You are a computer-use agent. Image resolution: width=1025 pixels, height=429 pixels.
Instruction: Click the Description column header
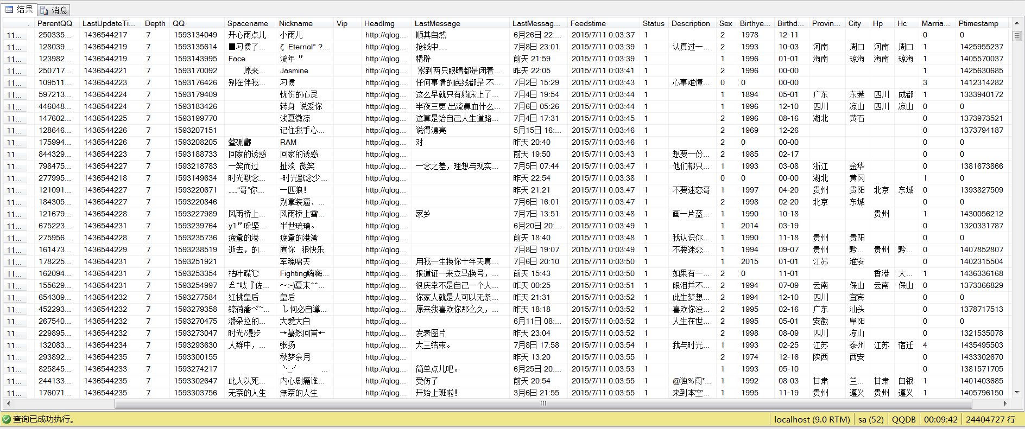click(x=692, y=23)
